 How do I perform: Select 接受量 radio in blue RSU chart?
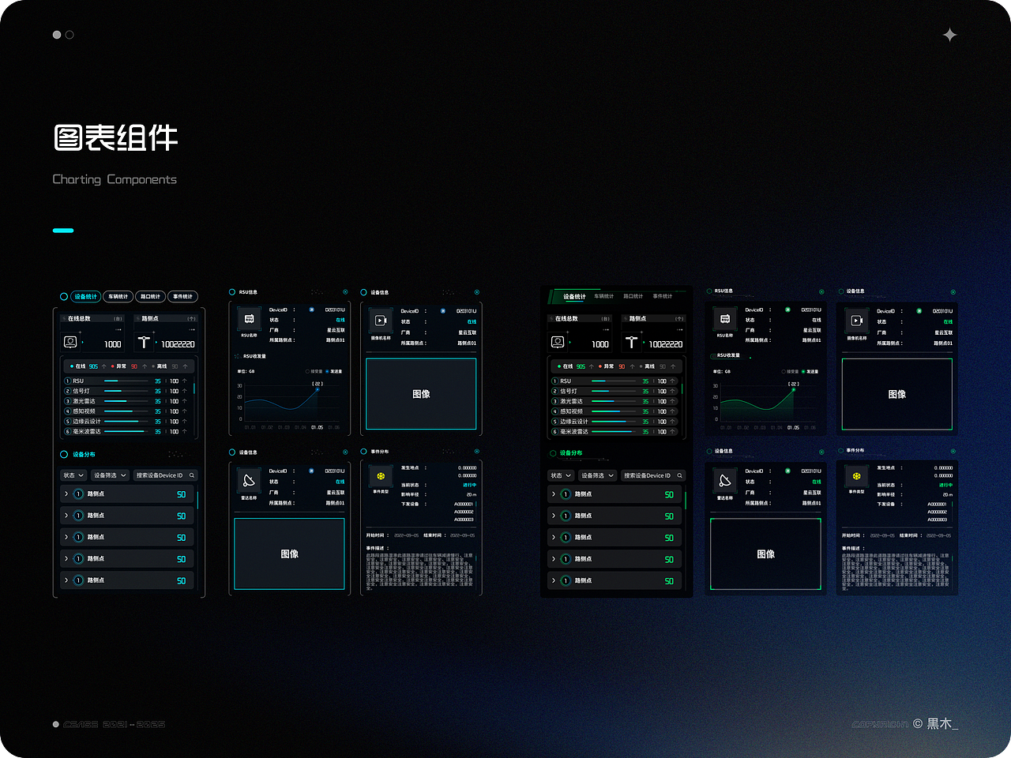click(308, 371)
